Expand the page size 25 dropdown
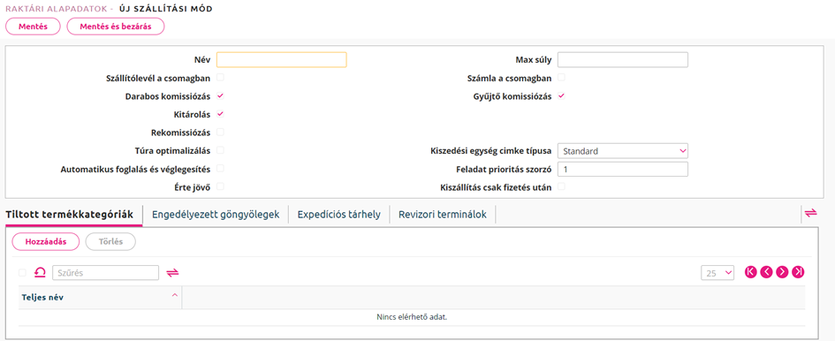 (717, 273)
